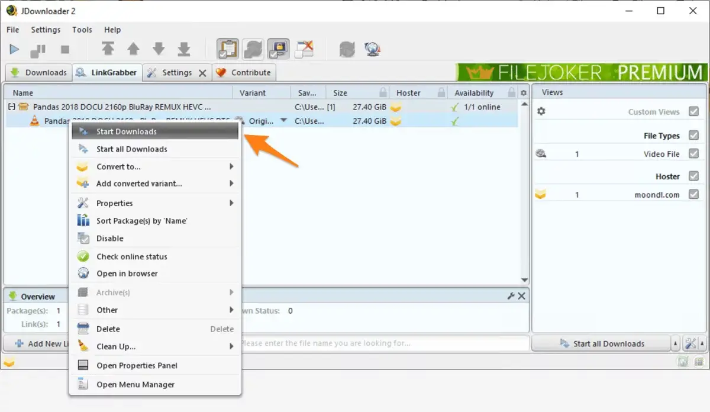Image resolution: width=710 pixels, height=412 pixels.
Task: Click the bottom-right wrench settings icon
Action: [x=690, y=343]
